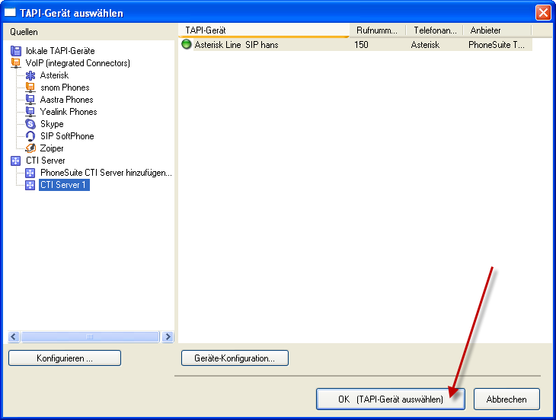Select Yealink Phones in the tree
Image resolution: width=556 pixels, height=420 pixels.
pos(69,112)
